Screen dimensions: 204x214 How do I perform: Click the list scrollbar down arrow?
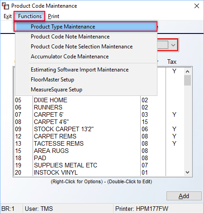187,172
